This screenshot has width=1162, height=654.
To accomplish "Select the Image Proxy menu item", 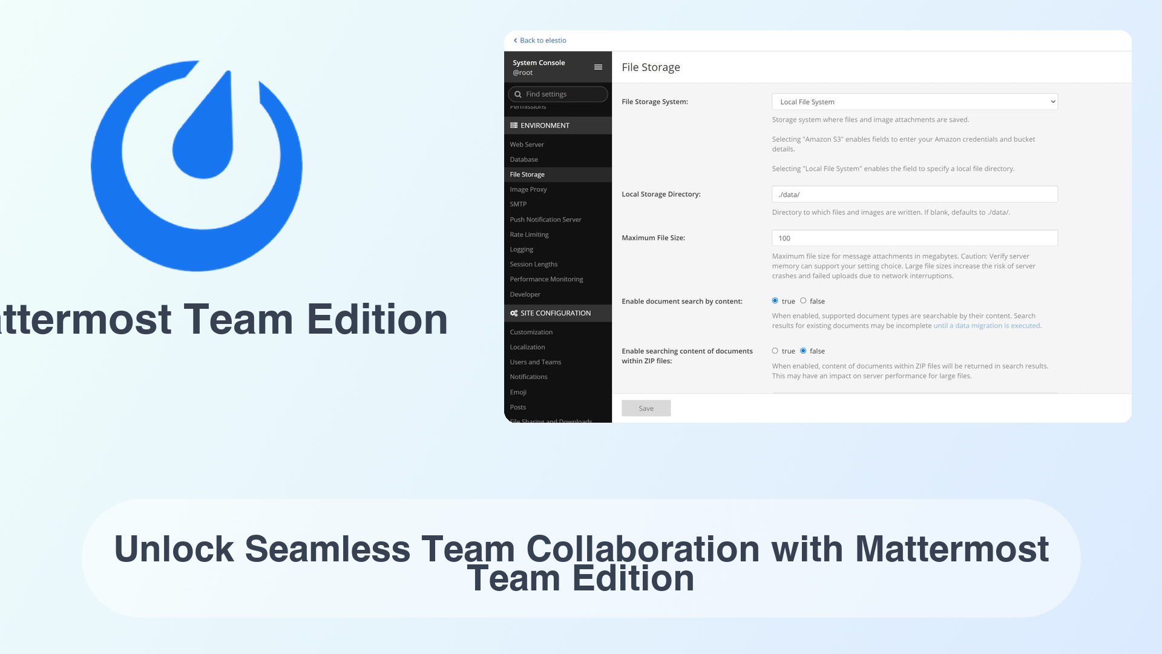I will (x=529, y=188).
